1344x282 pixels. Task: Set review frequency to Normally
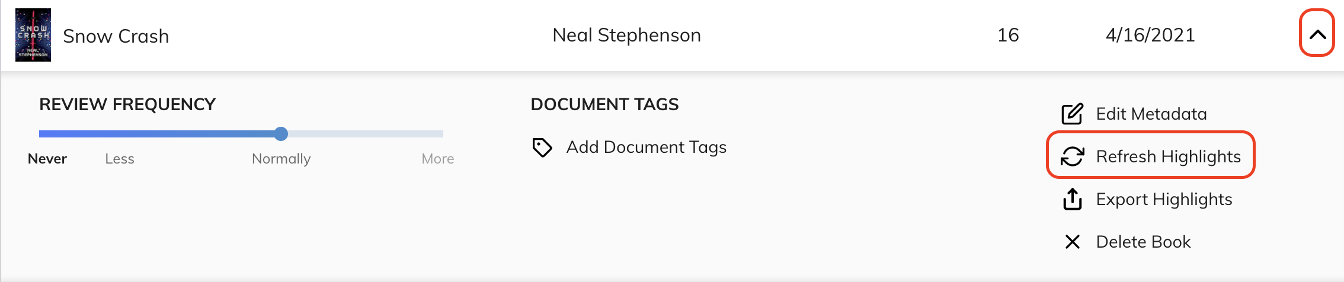click(x=281, y=159)
